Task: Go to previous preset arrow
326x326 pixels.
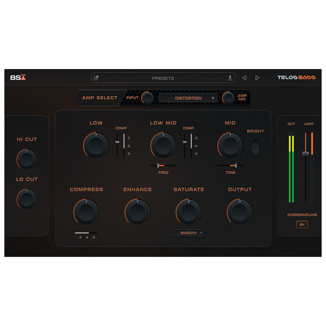Action: tap(244, 78)
